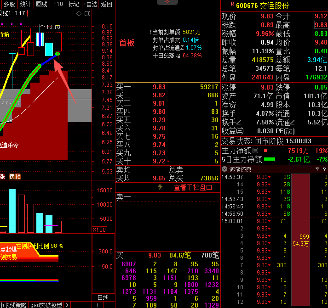
Task: Click the green 5日主力净额 bar
Action: pos(270,159)
